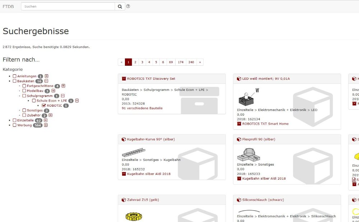Image resolution: width=359 pixels, height=222 pixels.
Task: Focus the Suchen search input field
Action: [68, 6]
